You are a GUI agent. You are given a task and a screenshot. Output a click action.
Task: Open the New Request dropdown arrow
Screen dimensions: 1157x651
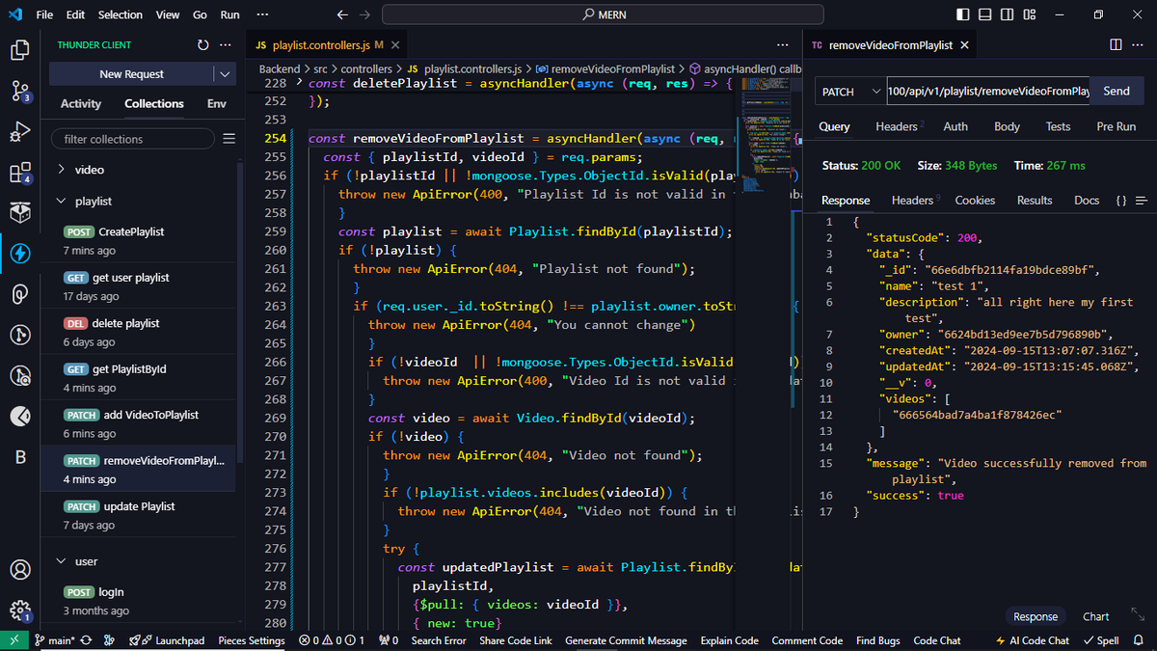225,74
